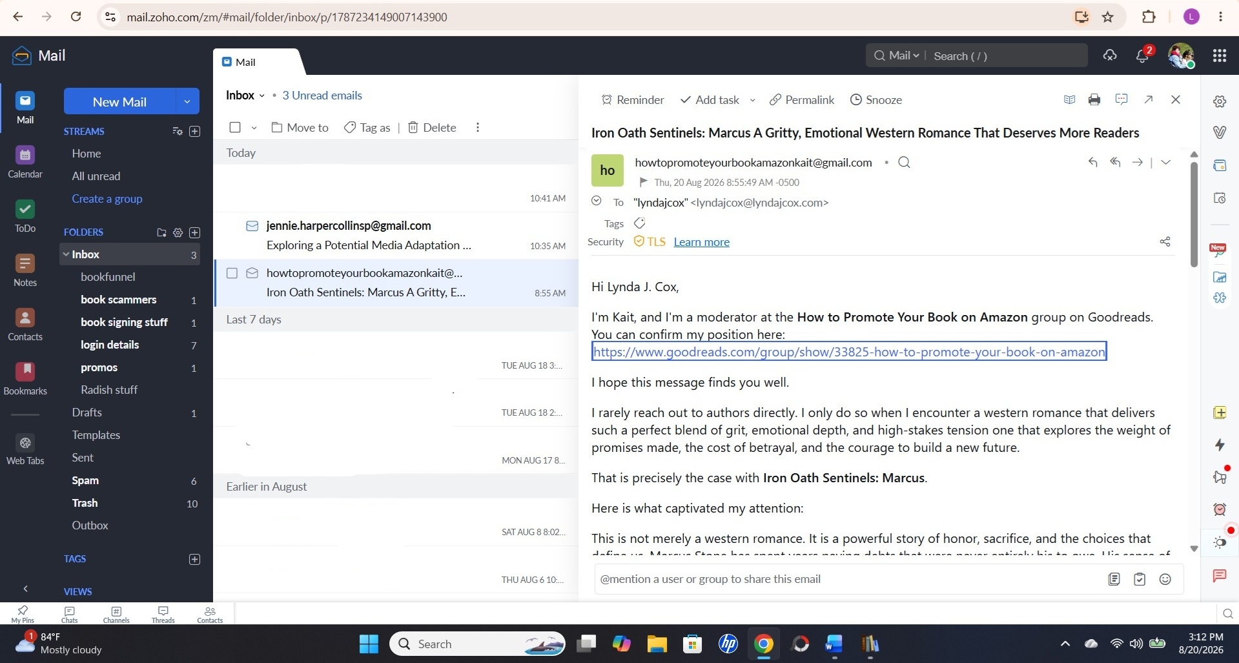The image size is (1239, 663).
Task: Create new folder plus icon in Folders
Action: 194,232
